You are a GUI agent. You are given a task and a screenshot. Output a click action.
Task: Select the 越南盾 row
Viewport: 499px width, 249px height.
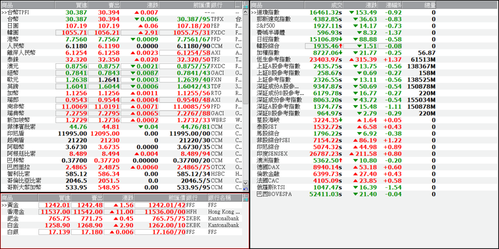coord(121,140)
